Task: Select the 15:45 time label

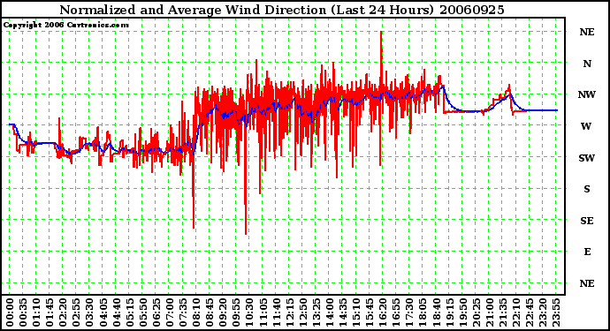Action: [370, 312]
